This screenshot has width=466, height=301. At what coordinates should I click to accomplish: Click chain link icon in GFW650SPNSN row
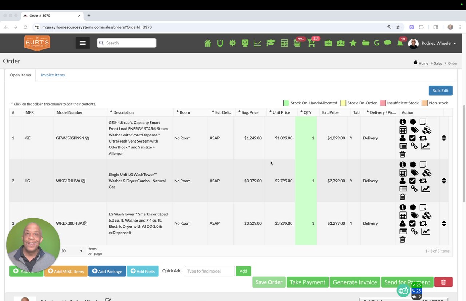414,146
